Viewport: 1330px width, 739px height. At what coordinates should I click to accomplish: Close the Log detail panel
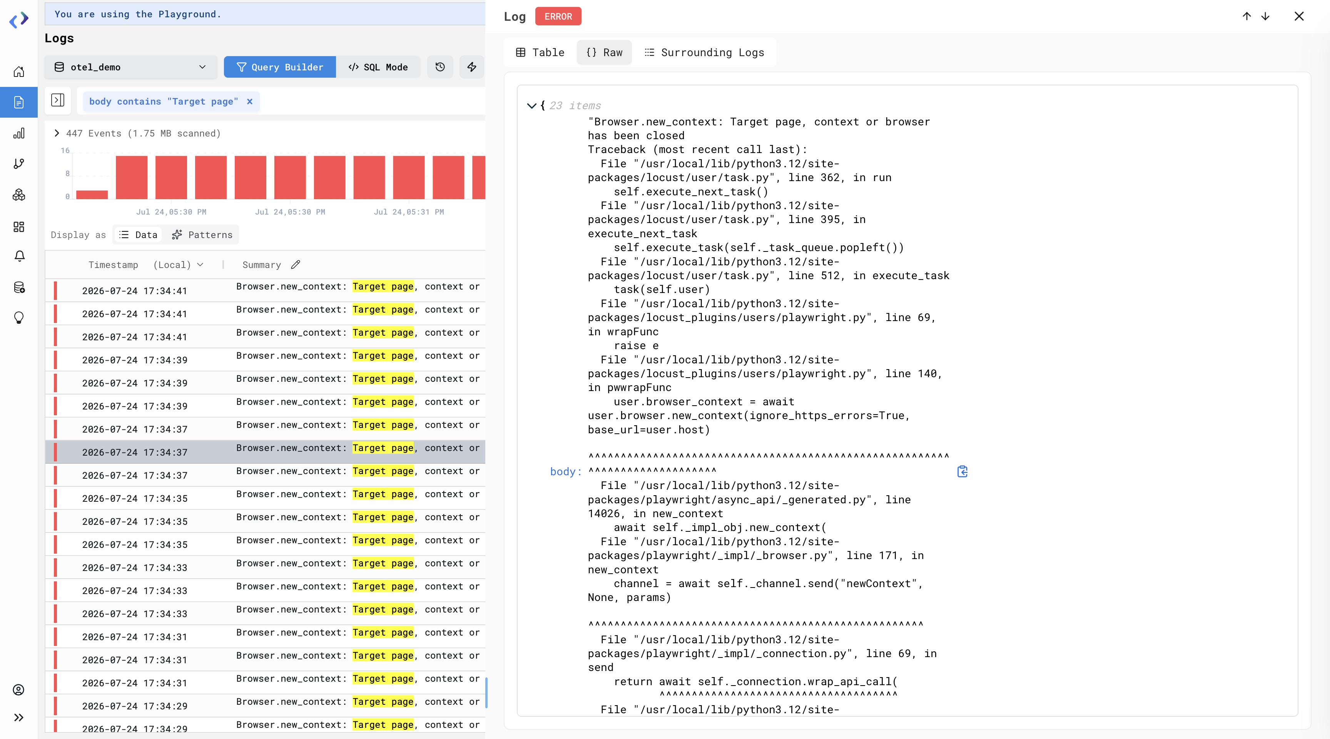point(1299,16)
